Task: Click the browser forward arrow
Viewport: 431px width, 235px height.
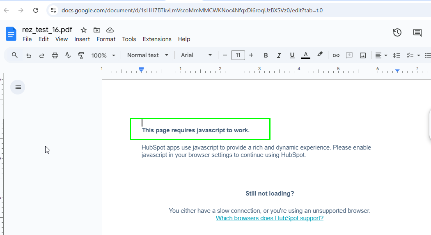Action: (x=21, y=10)
